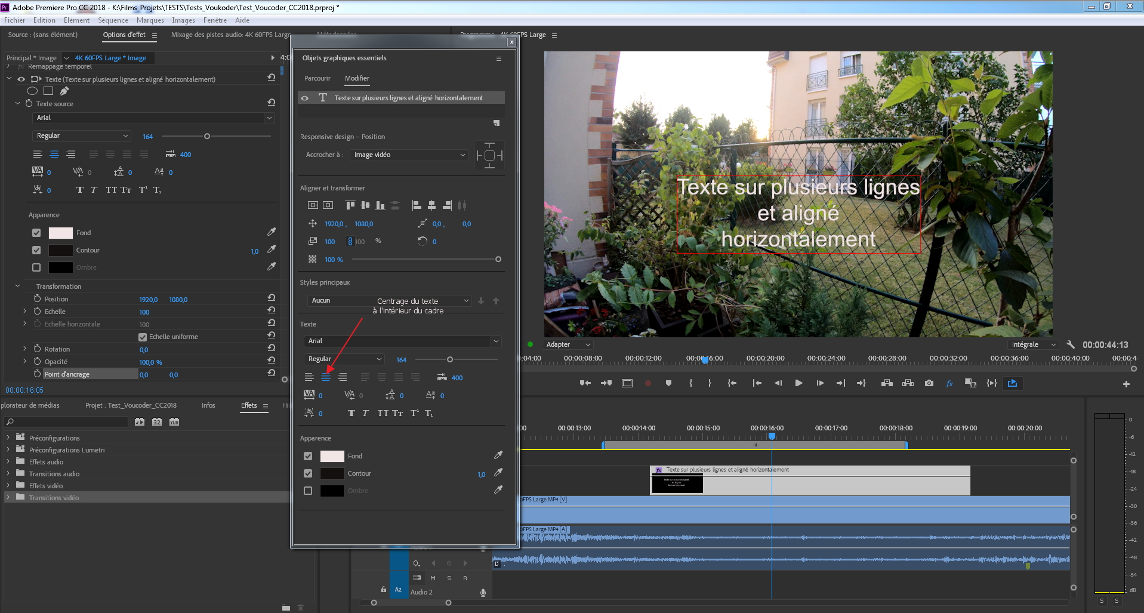Open the Séquence menu
This screenshot has width=1144, height=613.
(x=113, y=20)
